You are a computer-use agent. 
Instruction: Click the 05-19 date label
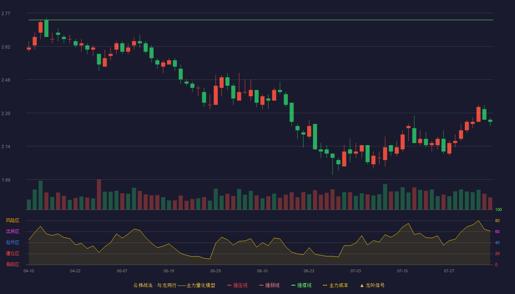coord(169,271)
